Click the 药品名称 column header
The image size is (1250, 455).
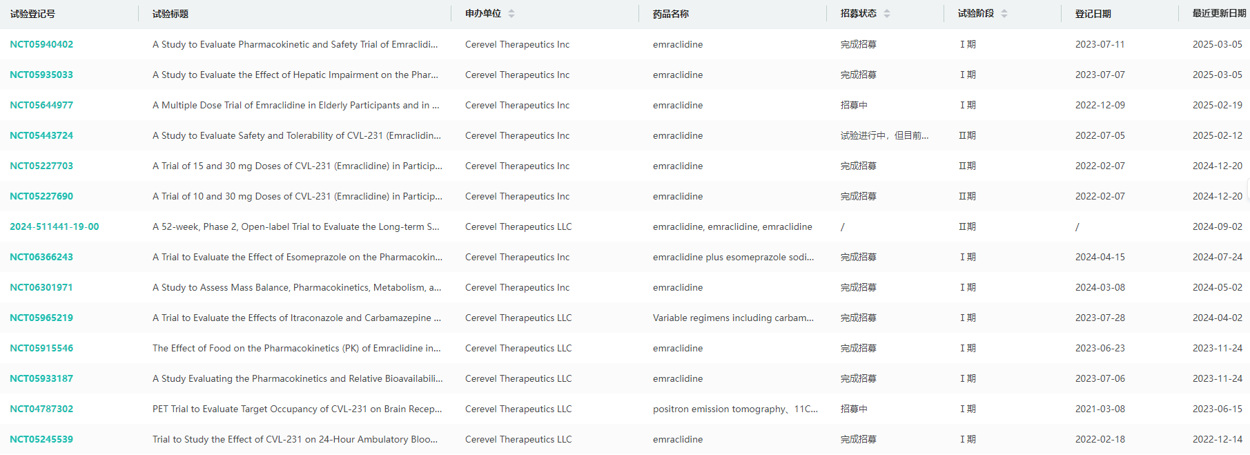pos(671,14)
